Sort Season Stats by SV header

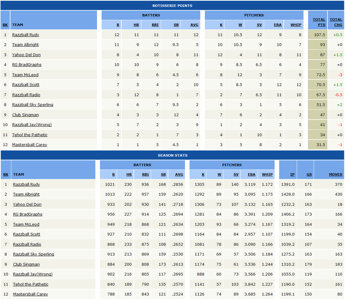[x=236, y=174]
